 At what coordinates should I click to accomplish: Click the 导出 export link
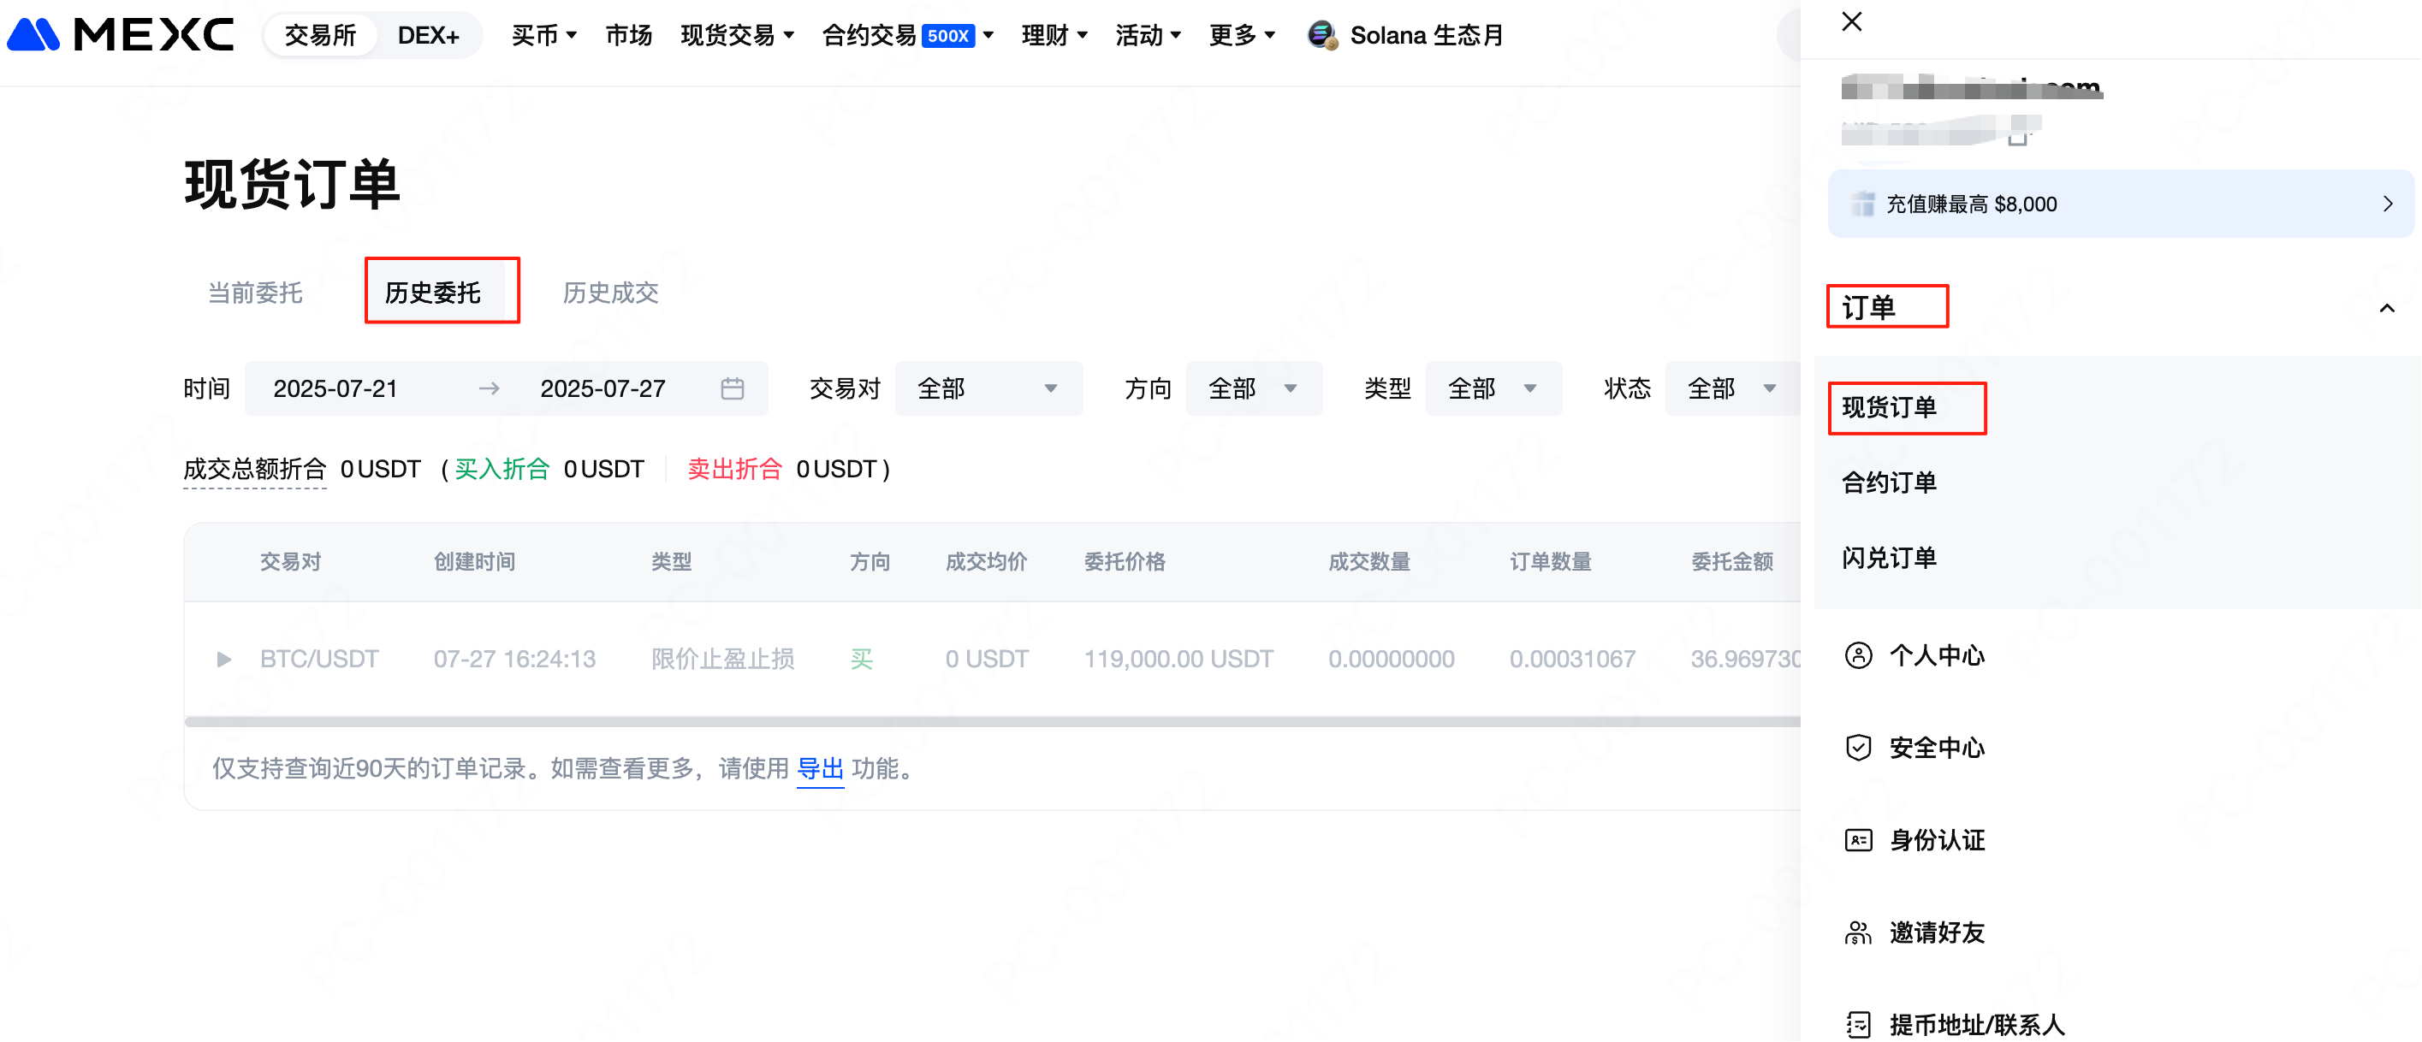point(819,768)
